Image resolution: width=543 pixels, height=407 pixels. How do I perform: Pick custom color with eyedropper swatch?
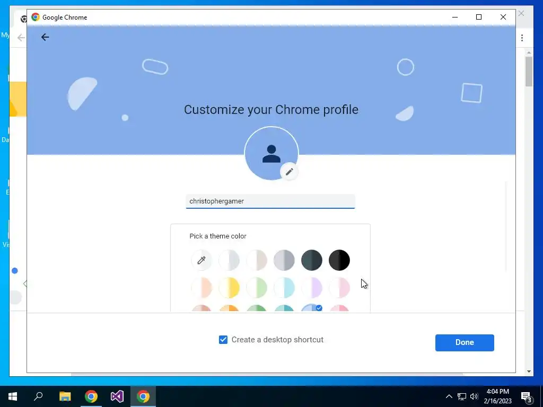[201, 260]
